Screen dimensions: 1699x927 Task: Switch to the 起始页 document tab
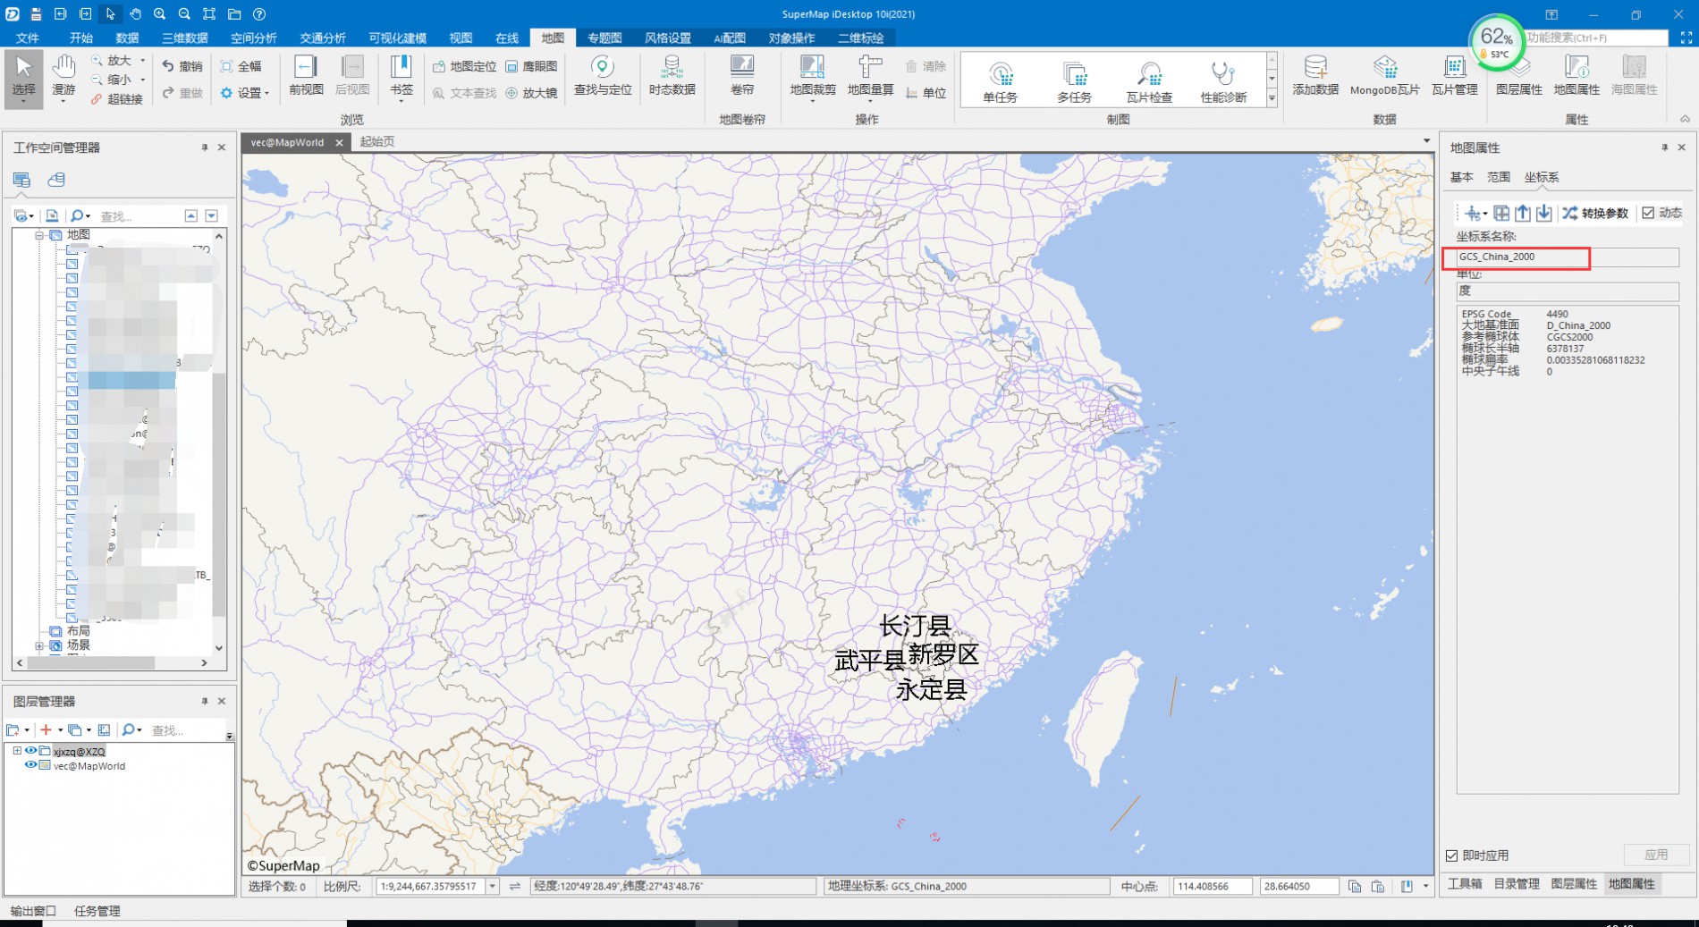[x=377, y=141]
